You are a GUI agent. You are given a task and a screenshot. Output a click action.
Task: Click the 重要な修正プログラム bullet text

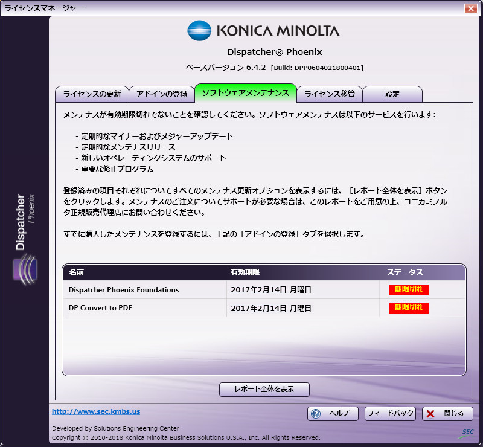(x=117, y=169)
